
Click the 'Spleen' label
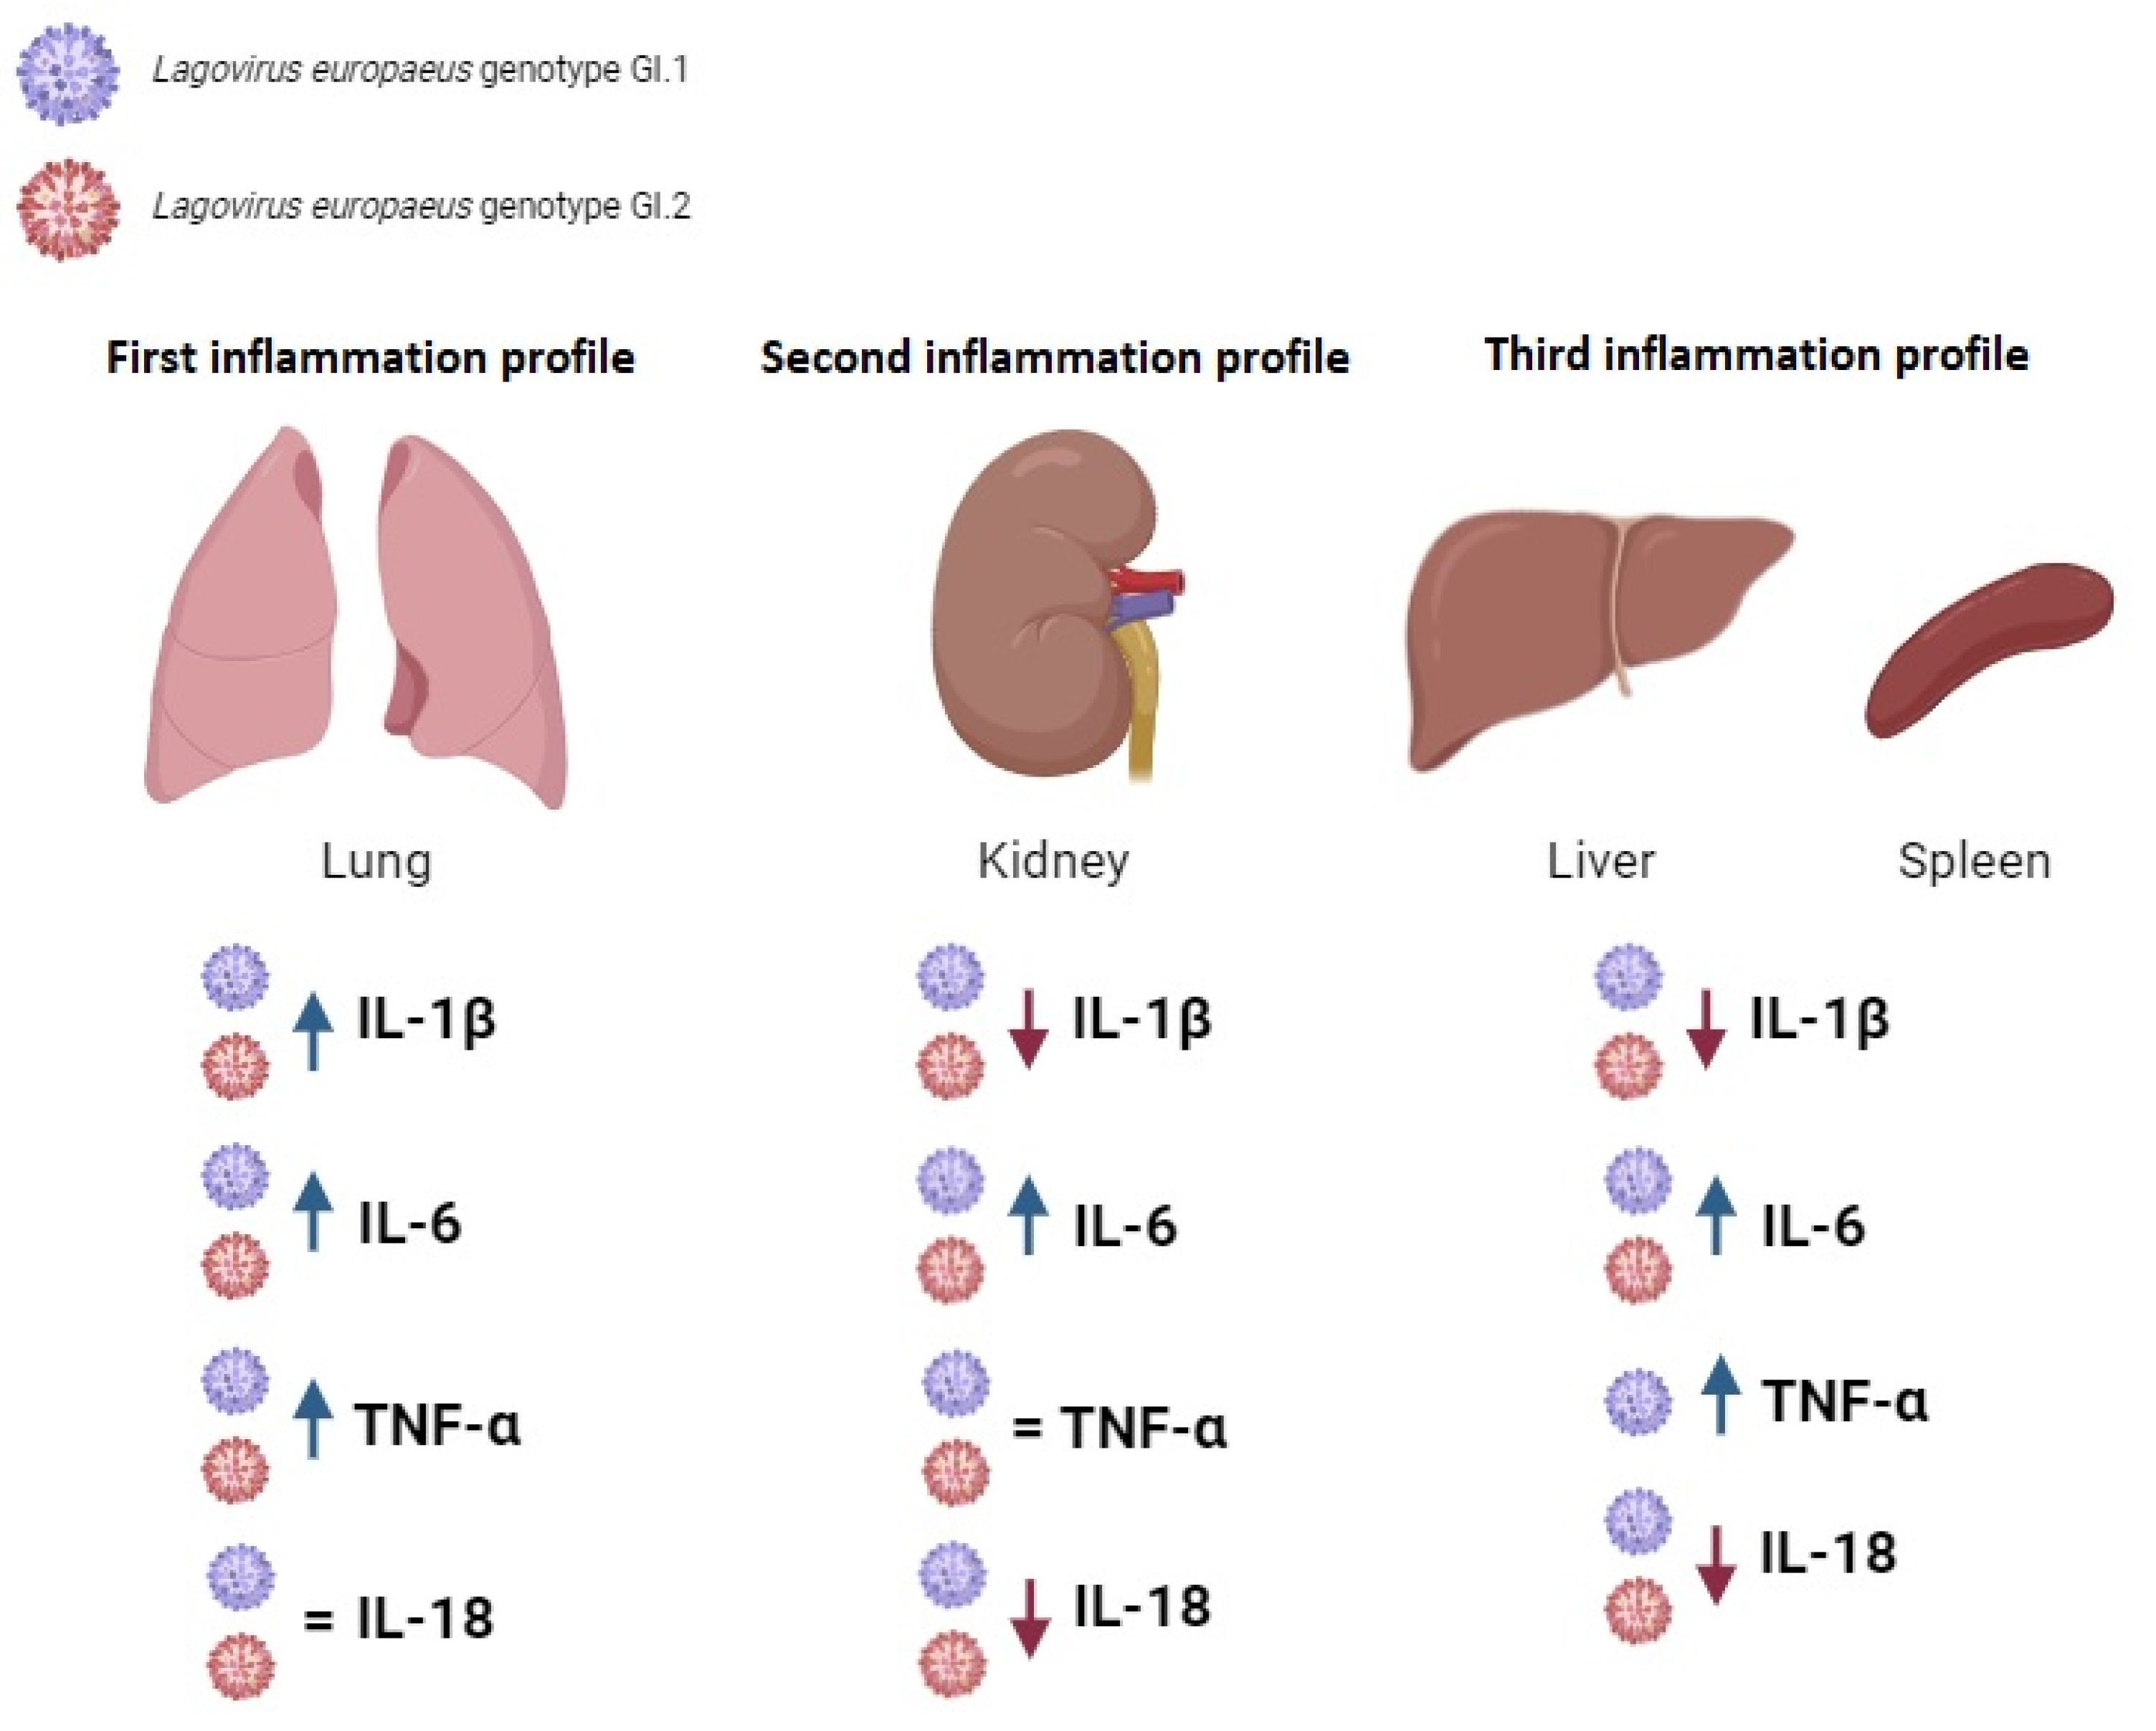click(1974, 861)
